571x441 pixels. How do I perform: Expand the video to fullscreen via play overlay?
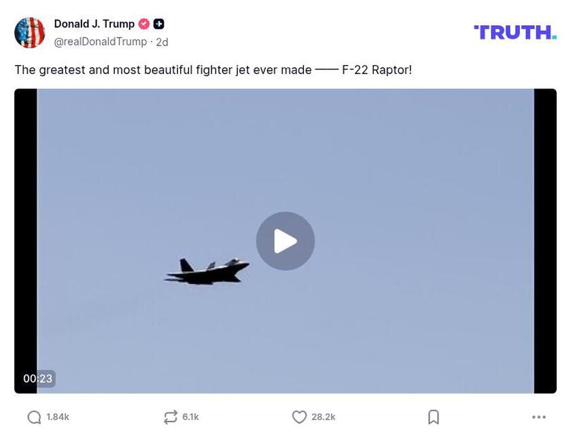pyautogui.click(x=285, y=241)
